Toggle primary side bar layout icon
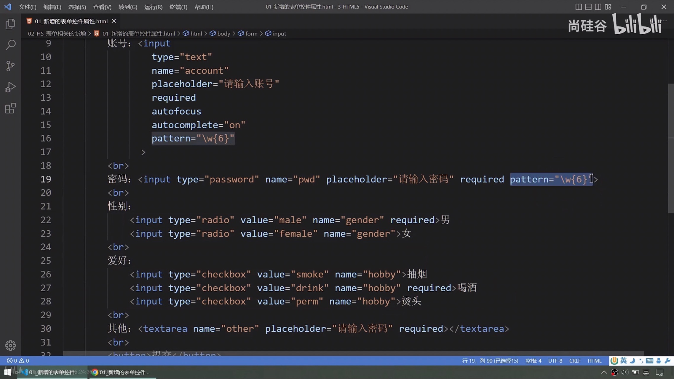This screenshot has width=674, height=379. click(579, 7)
